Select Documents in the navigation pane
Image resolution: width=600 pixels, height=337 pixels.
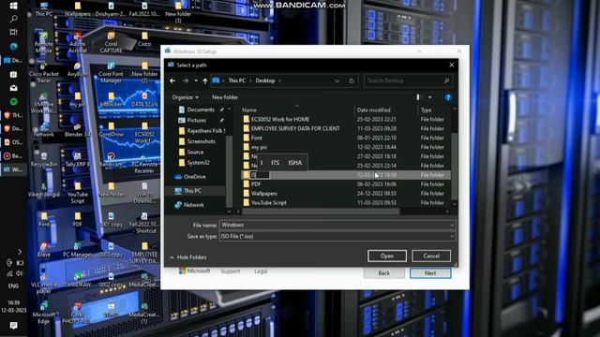coord(201,110)
